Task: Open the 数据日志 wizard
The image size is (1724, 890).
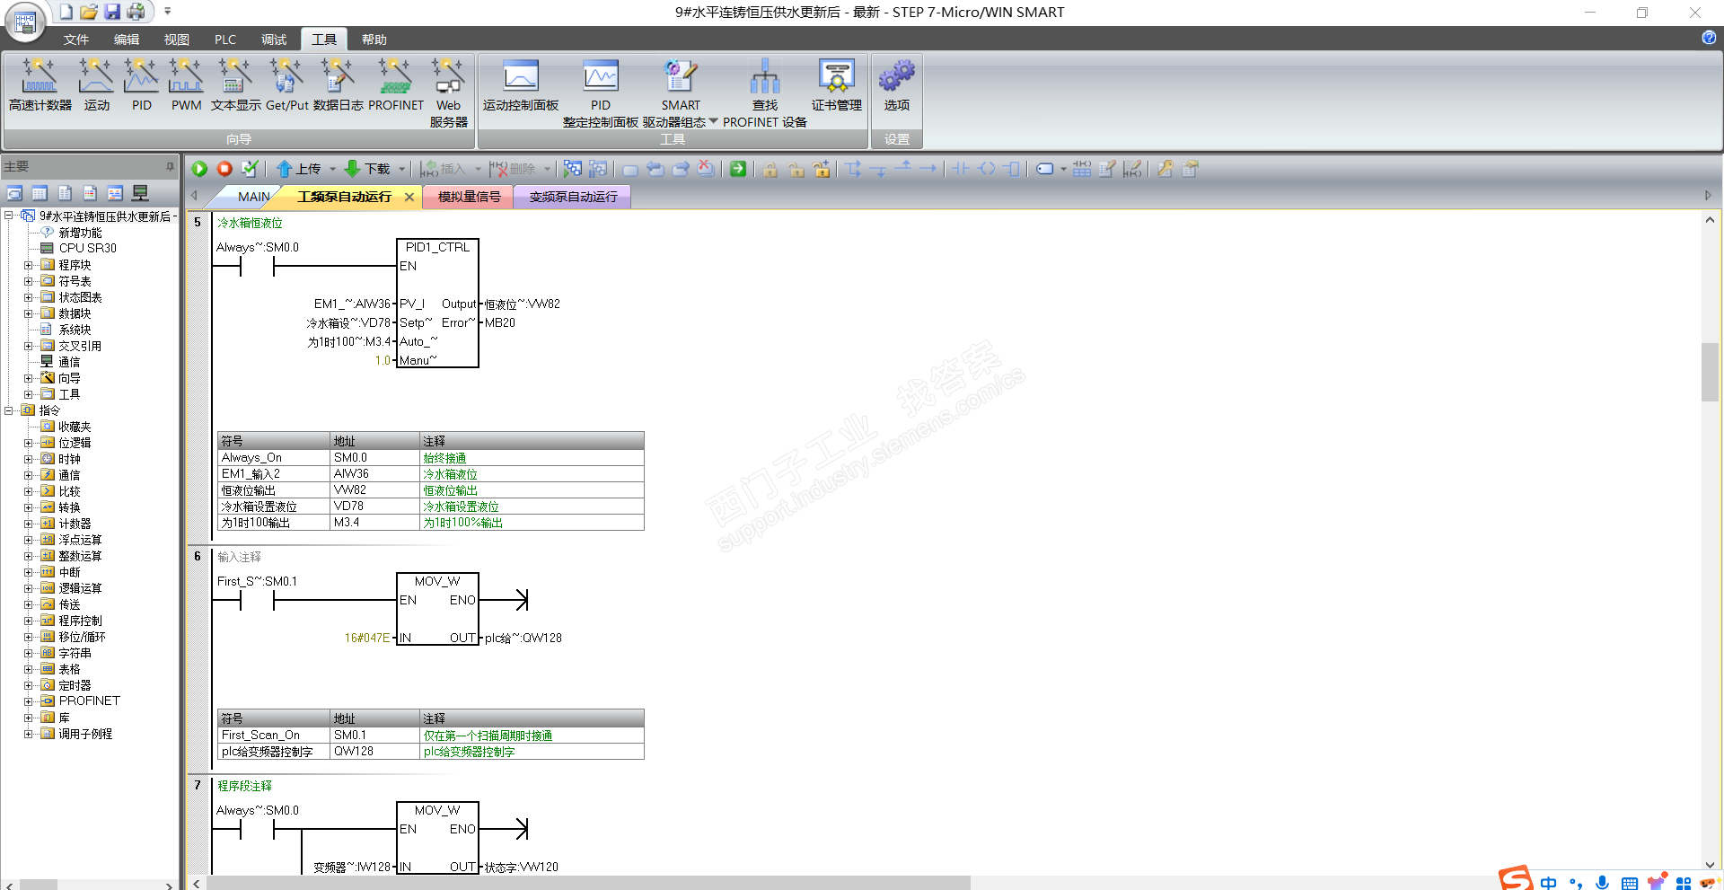Action: click(x=338, y=85)
